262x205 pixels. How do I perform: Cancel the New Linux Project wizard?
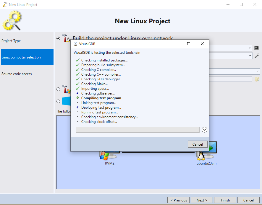(x=248, y=200)
